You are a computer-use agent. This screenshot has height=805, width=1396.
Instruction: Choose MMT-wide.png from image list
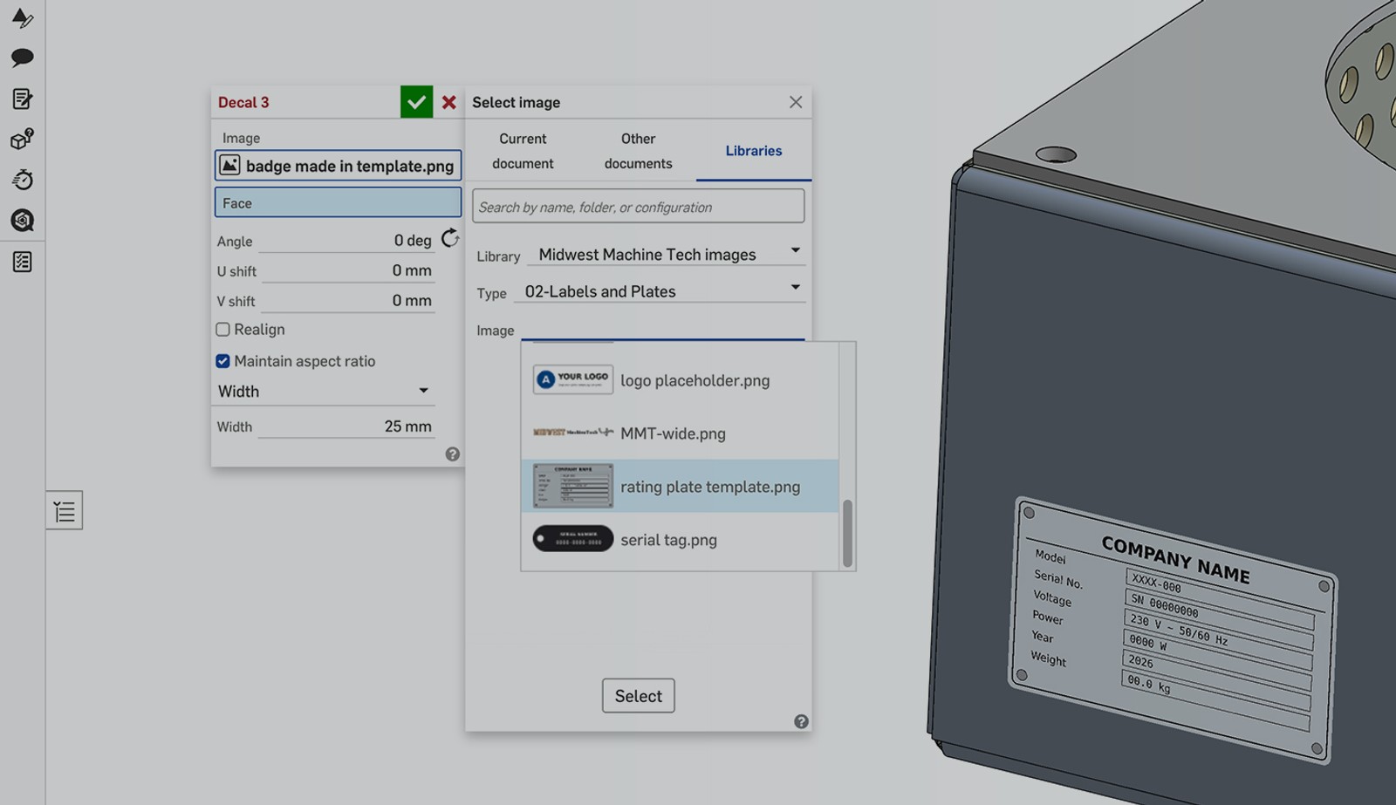click(681, 433)
